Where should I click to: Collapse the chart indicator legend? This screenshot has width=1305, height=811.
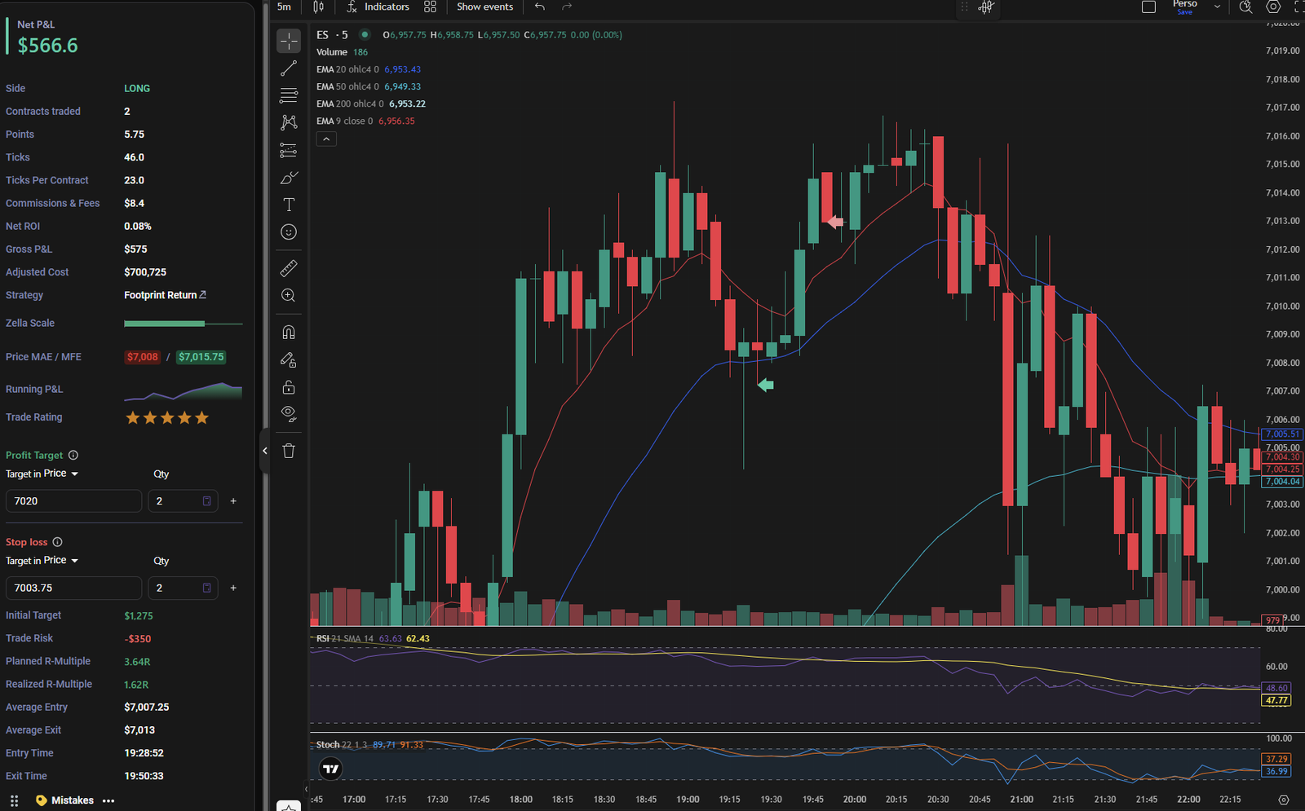(326, 139)
